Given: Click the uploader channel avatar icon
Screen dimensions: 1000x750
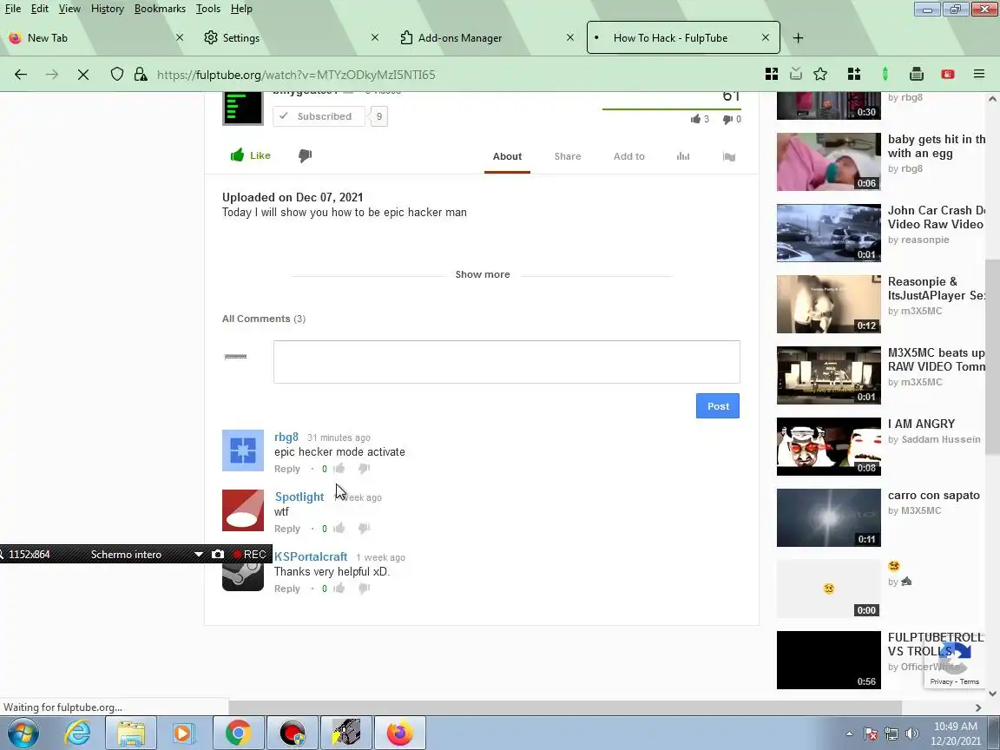Looking at the screenshot, I should coord(242,108).
